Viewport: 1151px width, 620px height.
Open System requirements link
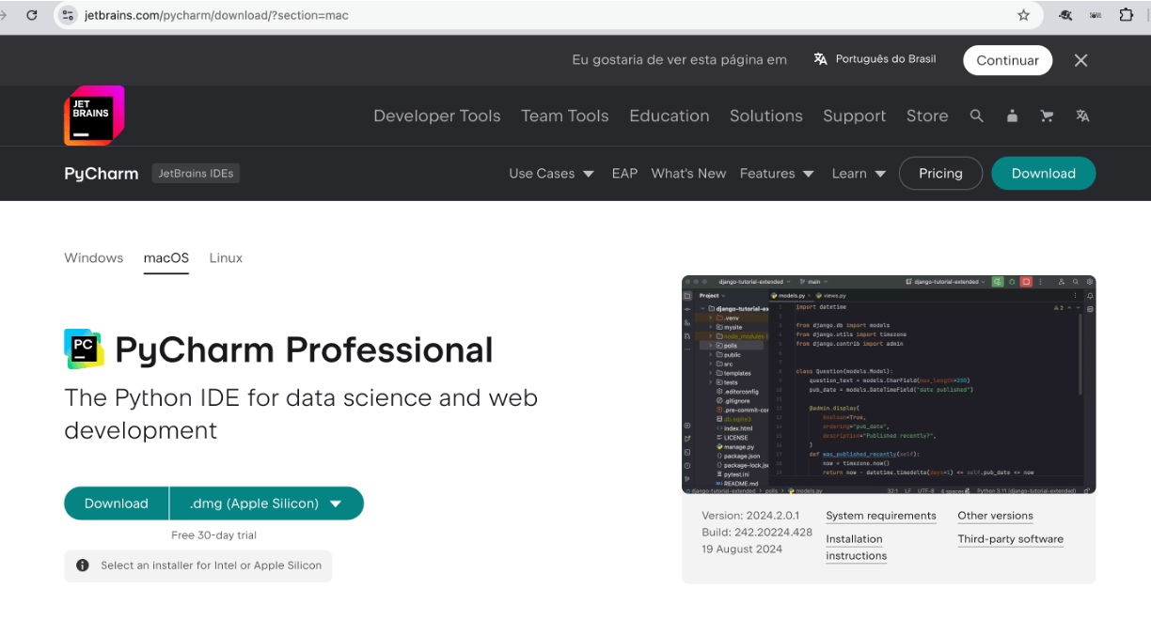881,516
